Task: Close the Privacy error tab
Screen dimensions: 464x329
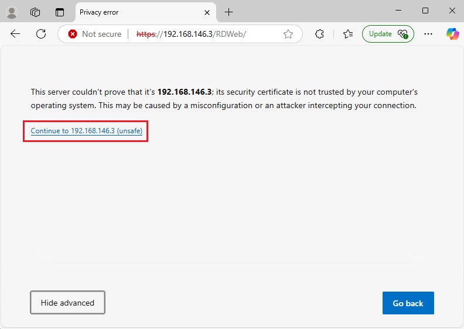Action: pyautogui.click(x=207, y=12)
